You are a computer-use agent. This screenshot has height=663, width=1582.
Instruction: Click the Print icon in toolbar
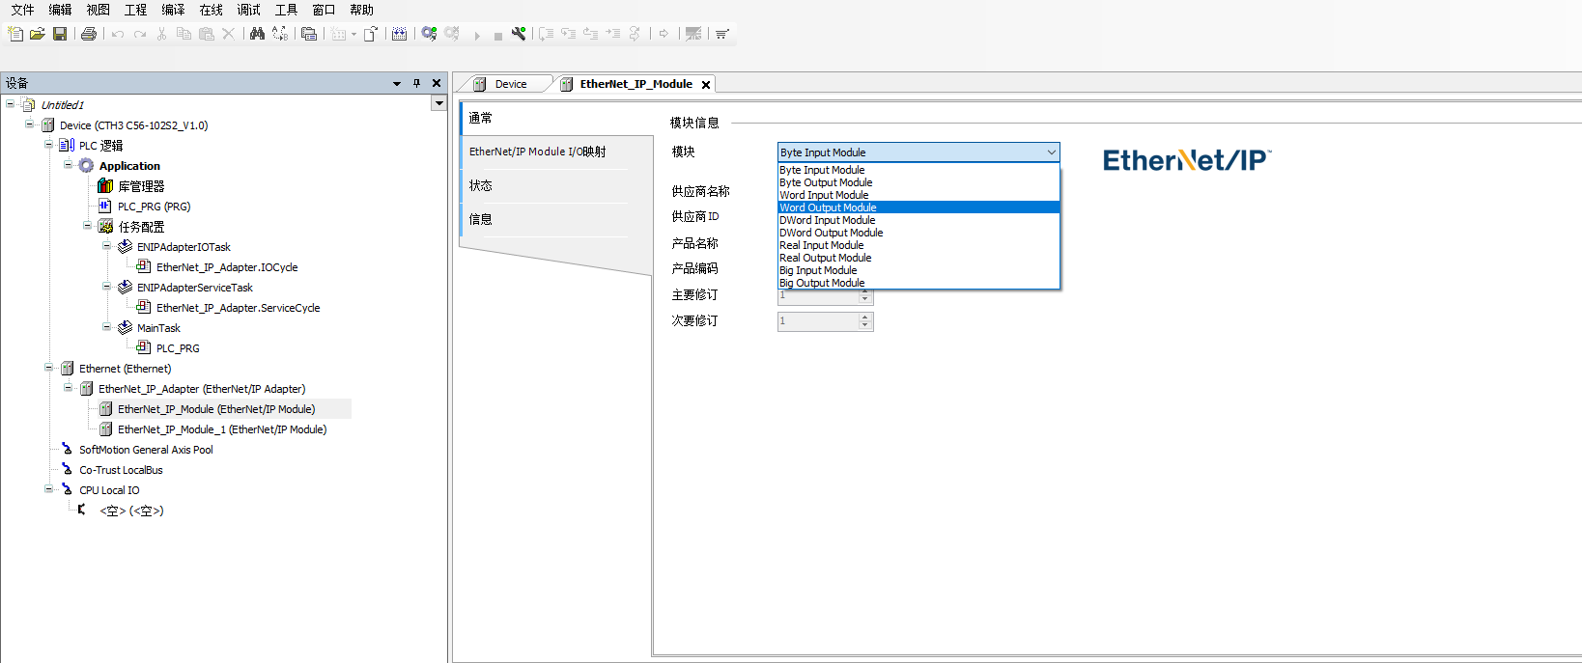[89, 34]
